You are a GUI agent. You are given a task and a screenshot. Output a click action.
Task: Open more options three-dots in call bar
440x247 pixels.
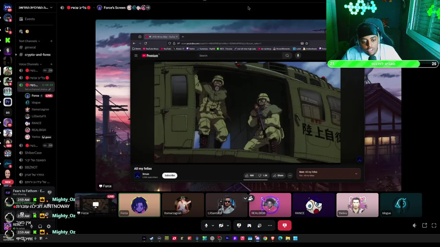[x=270, y=225]
